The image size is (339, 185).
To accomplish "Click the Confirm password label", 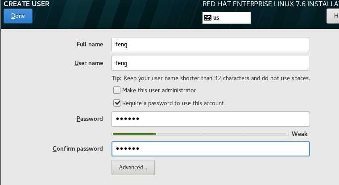I will tap(78, 149).
